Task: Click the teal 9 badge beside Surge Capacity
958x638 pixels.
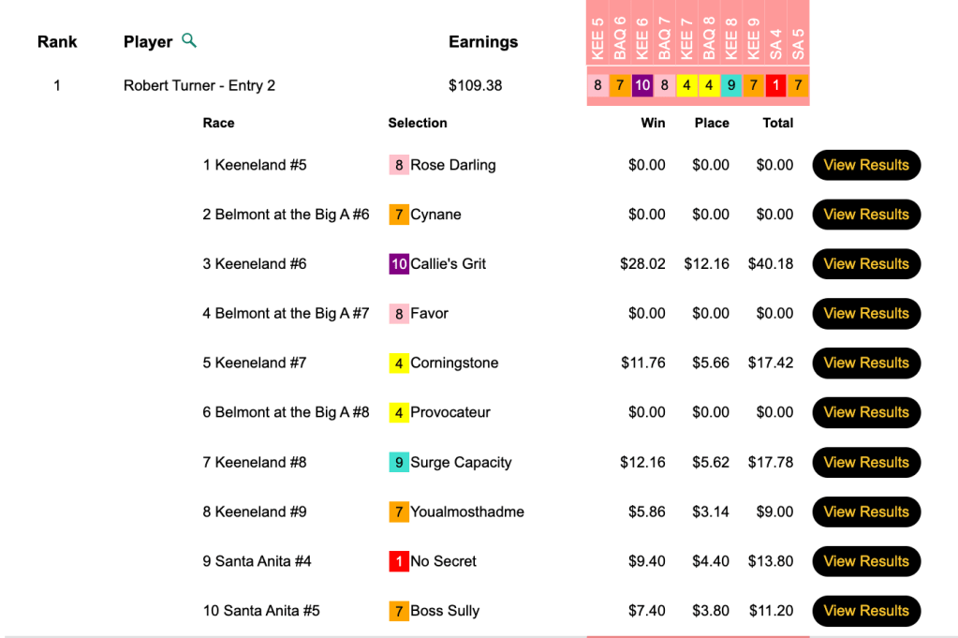Action: 399,462
